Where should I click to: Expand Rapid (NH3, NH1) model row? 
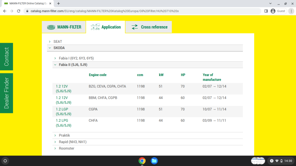(x=147, y=142)
